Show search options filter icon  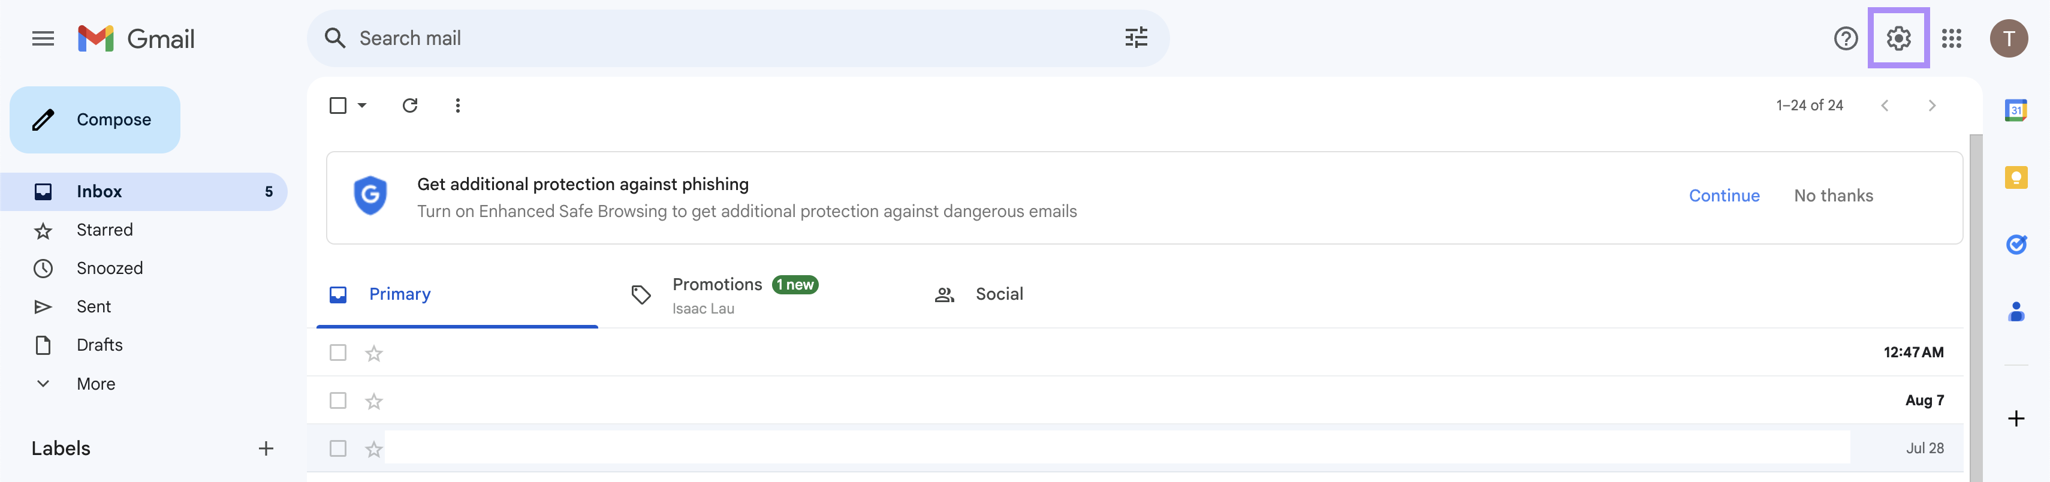click(x=1136, y=38)
